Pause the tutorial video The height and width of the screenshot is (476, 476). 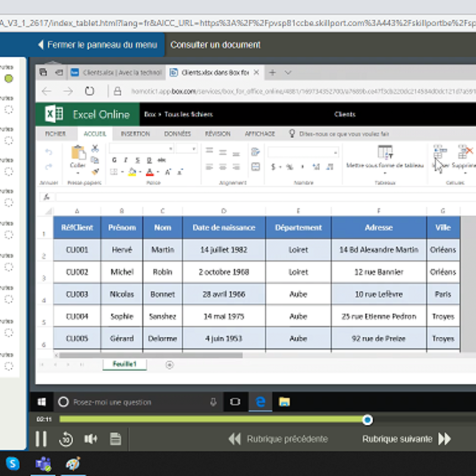coord(41,439)
